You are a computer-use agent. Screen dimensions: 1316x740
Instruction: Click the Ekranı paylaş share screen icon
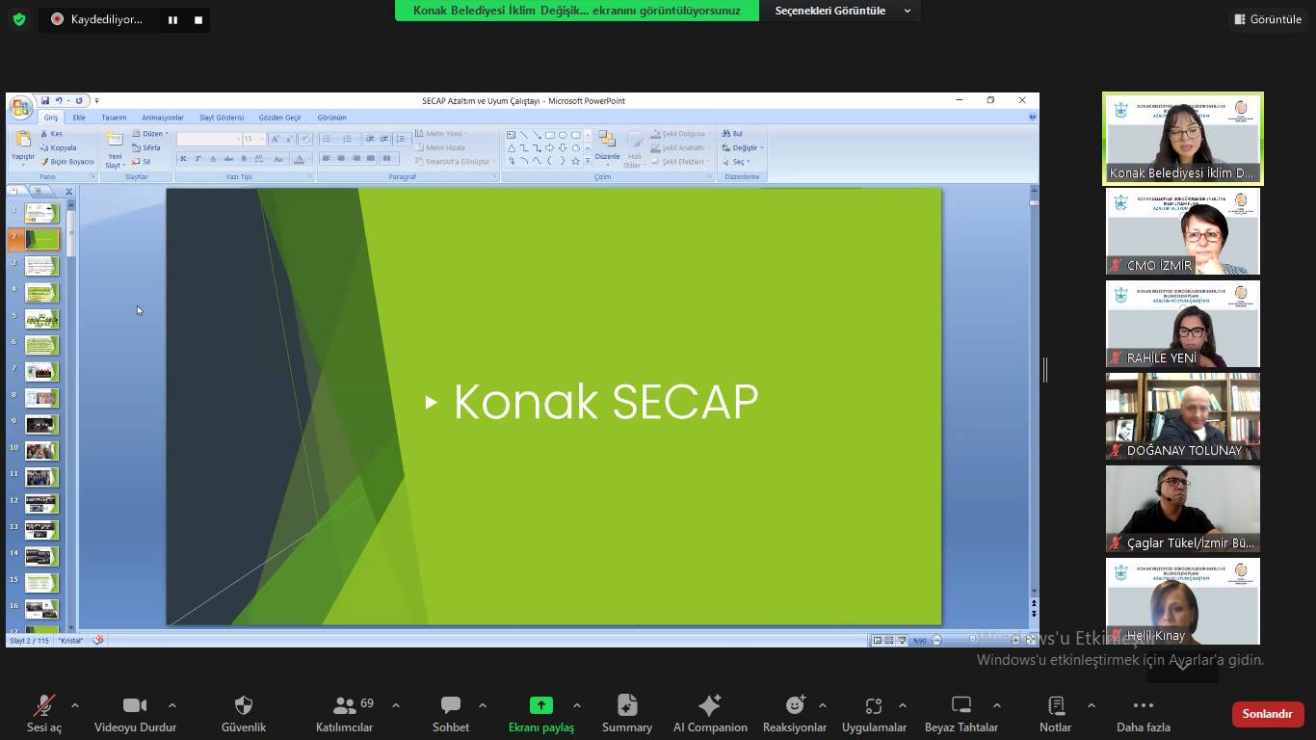click(541, 706)
